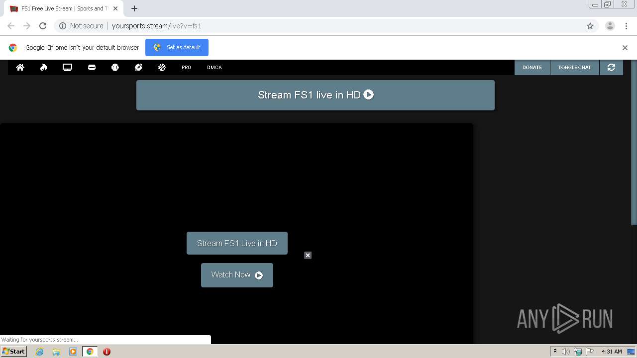This screenshot has width=637, height=358.
Task: Open Chrome three-dot menu
Action: (626, 26)
